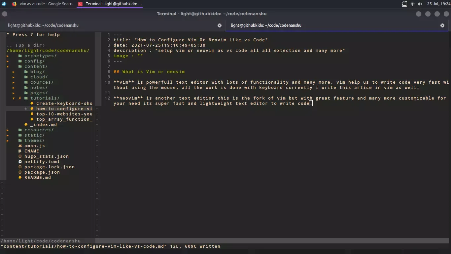Expand the blog/ subfolder
This screenshot has width=451, height=254.
14,72
